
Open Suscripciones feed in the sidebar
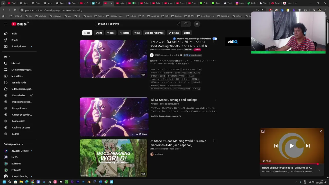point(18,47)
